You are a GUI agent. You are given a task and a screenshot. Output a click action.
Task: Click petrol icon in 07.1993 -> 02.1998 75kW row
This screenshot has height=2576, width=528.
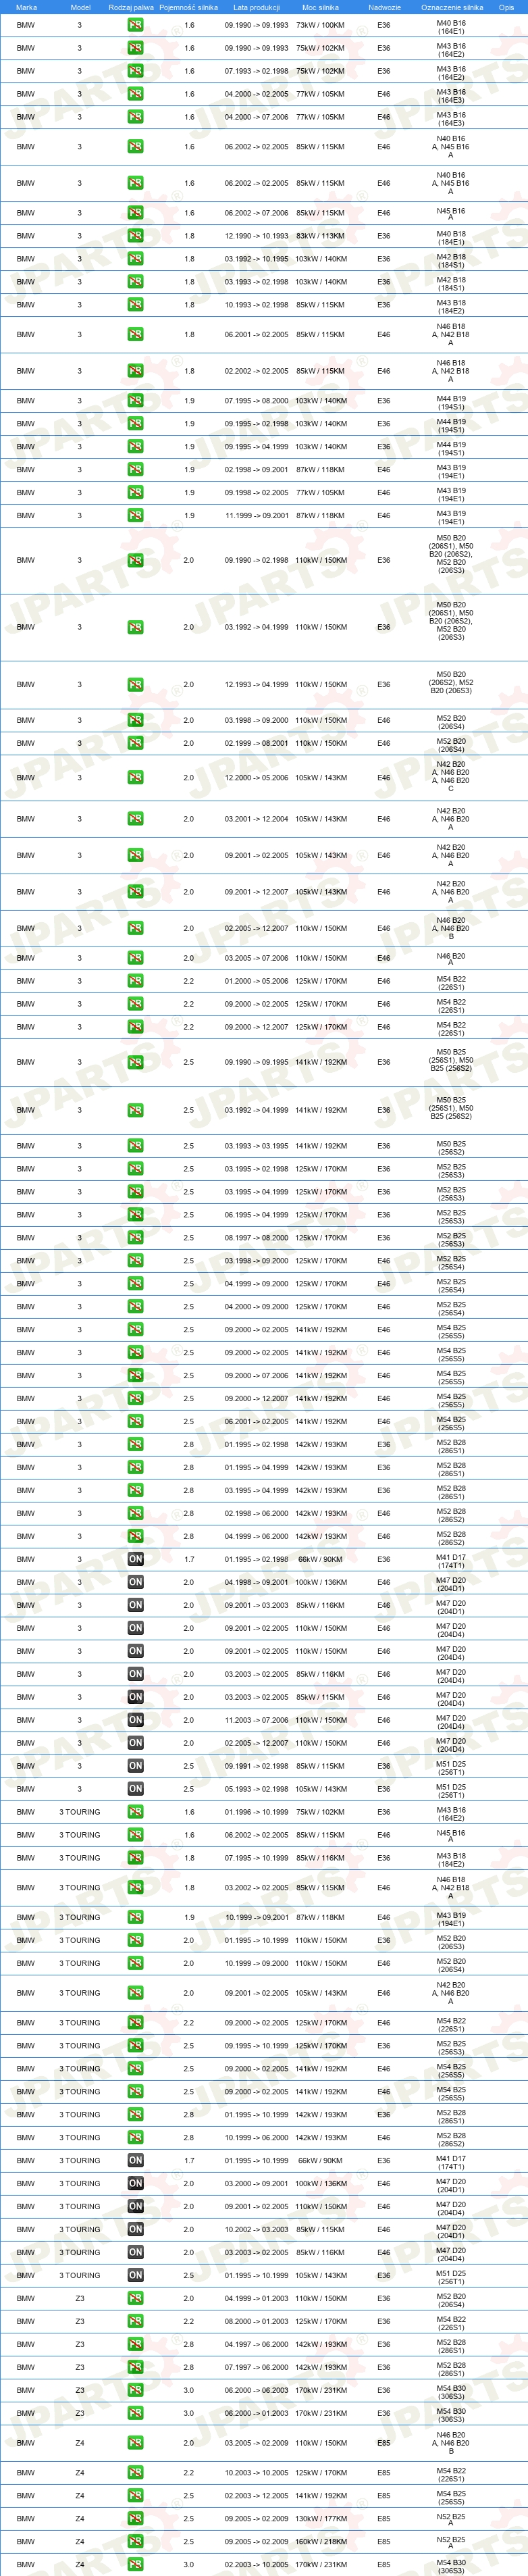click(135, 71)
